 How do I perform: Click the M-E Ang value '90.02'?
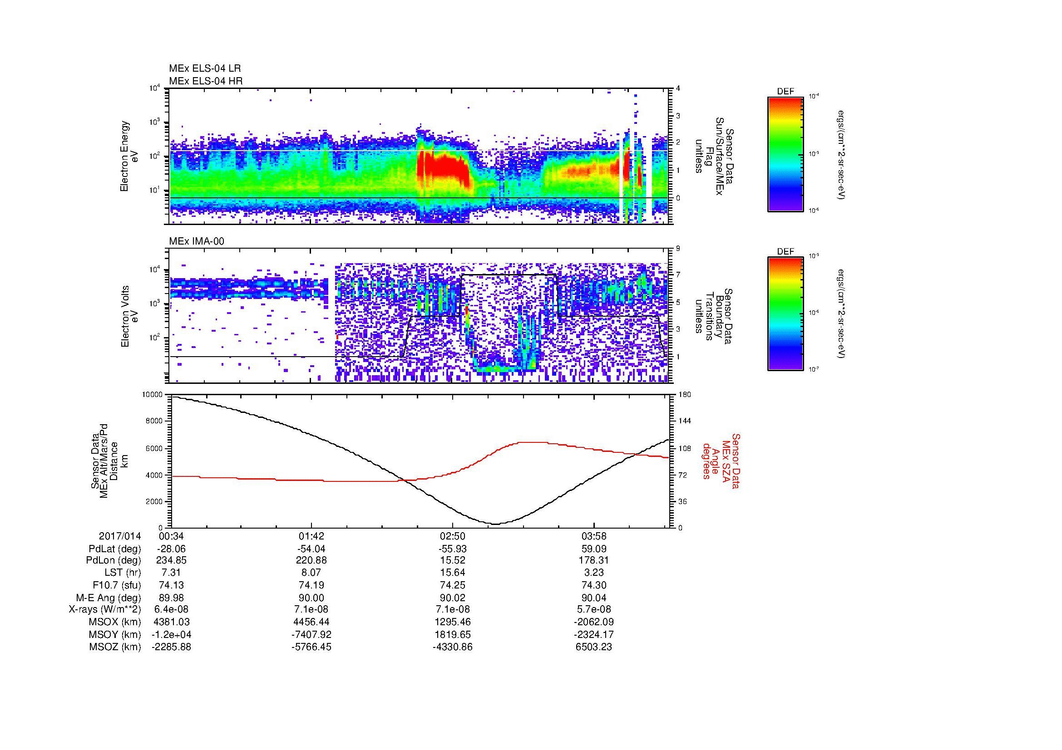point(452,598)
